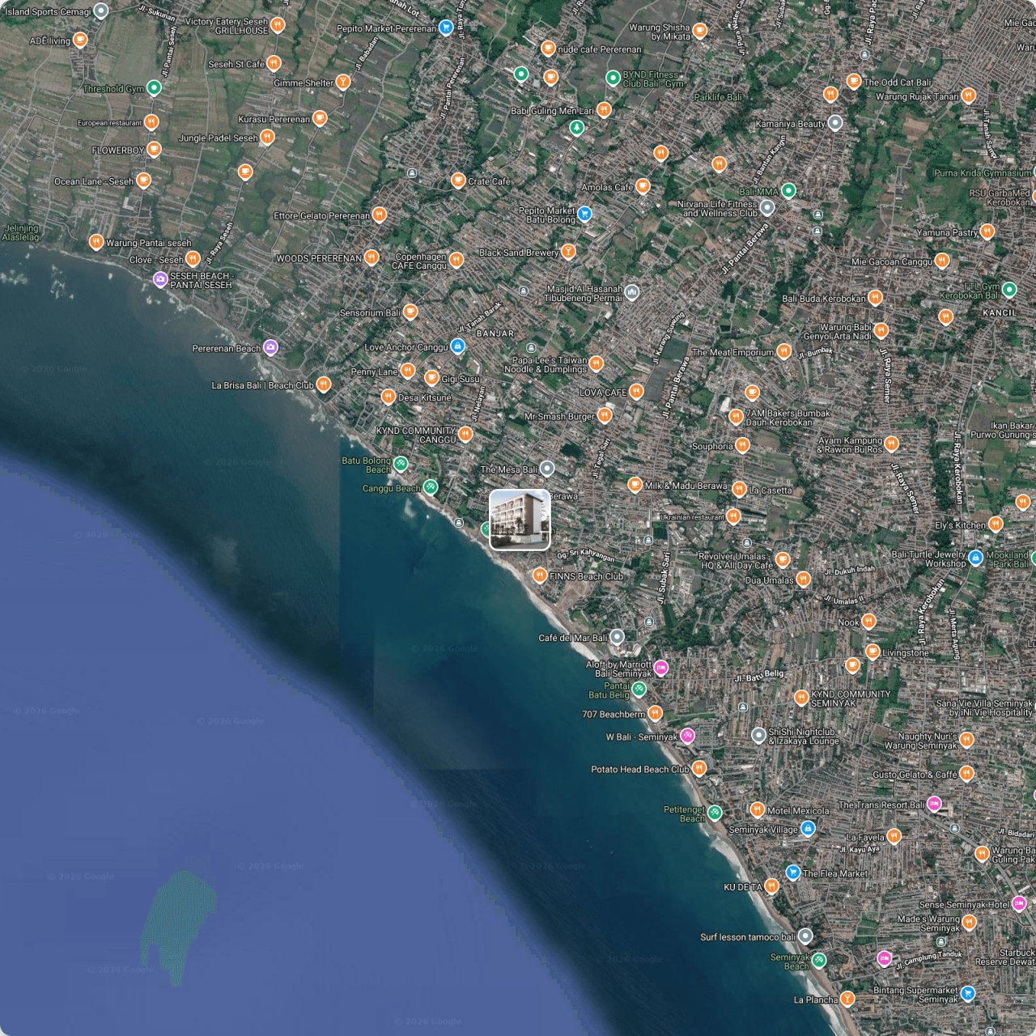Select the SESEH BEACH camera marker
This screenshot has height=1036, width=1036.
coord(160,280)
